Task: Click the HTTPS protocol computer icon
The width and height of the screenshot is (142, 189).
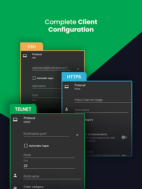Action: coord(67,87)
